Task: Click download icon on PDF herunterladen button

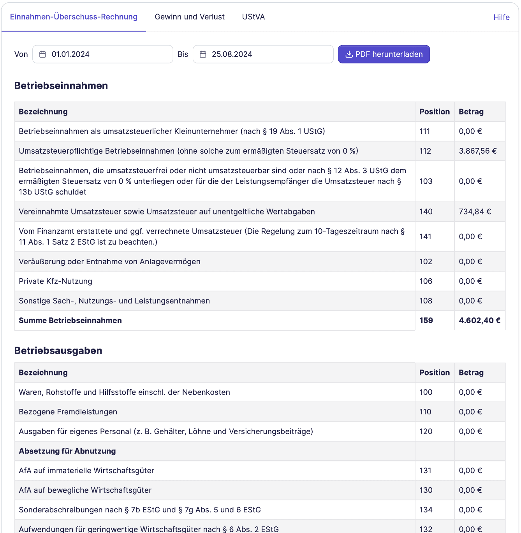Action: point(349,54)
